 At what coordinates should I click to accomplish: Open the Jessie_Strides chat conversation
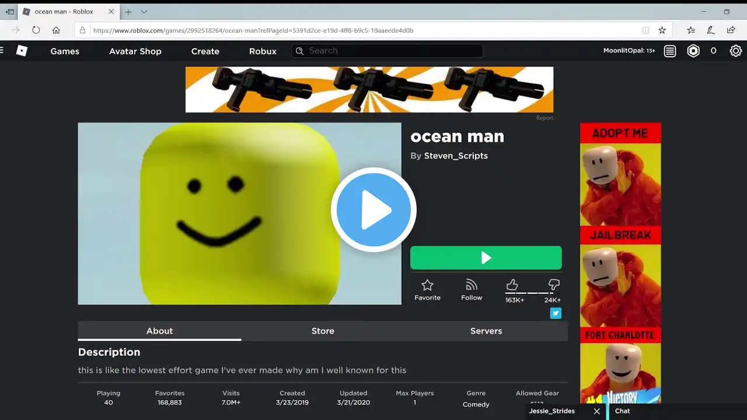tap(552, 411)
